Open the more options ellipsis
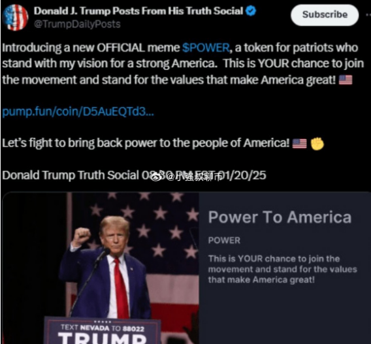 point(368,14)
